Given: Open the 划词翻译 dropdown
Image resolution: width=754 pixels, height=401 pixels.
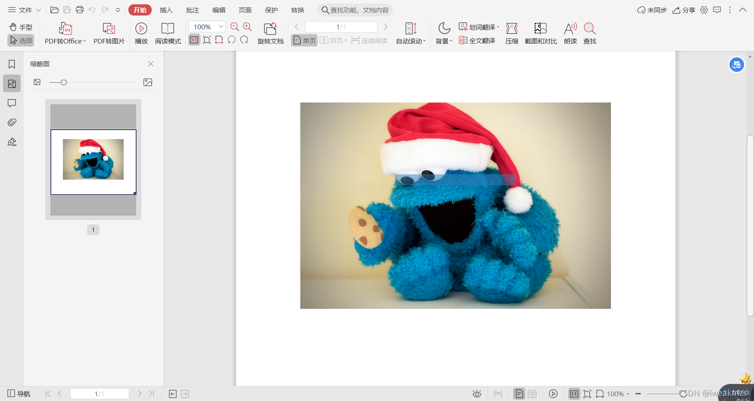Looking at the screenshot, I should pos(479,27).
